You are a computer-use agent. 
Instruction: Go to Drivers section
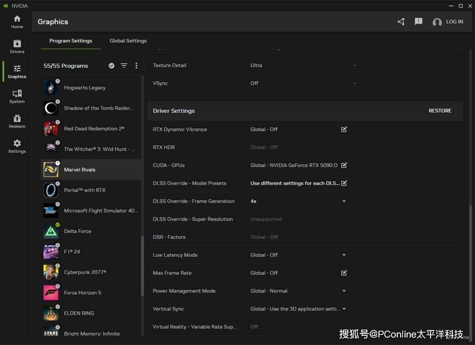coord(17,47)
